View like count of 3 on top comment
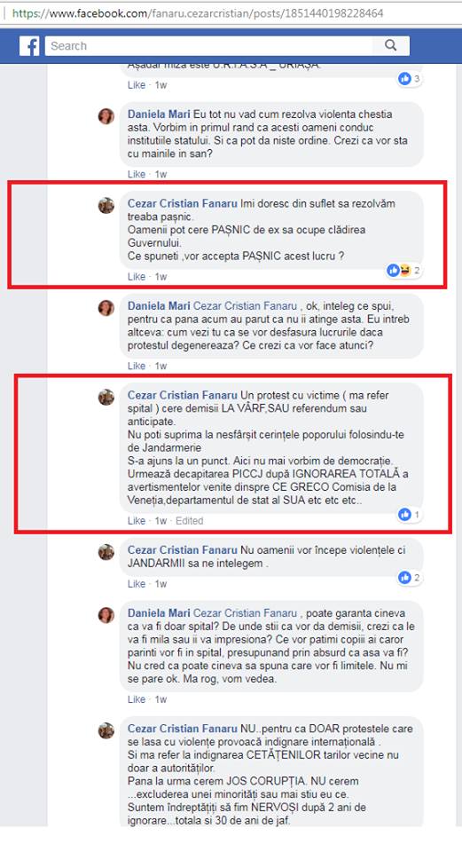Viewport: 462px width, 852px height. [410, 79]
